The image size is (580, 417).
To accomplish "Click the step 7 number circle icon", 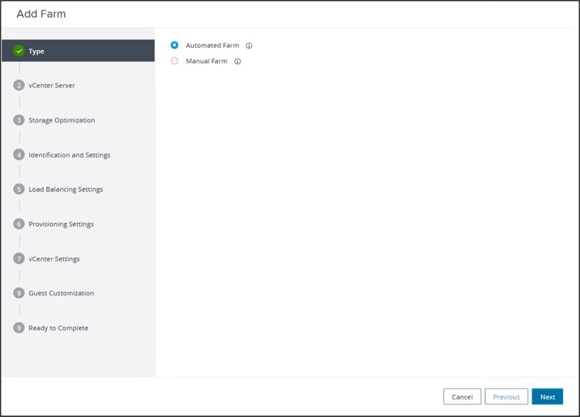I will [19, 259].
